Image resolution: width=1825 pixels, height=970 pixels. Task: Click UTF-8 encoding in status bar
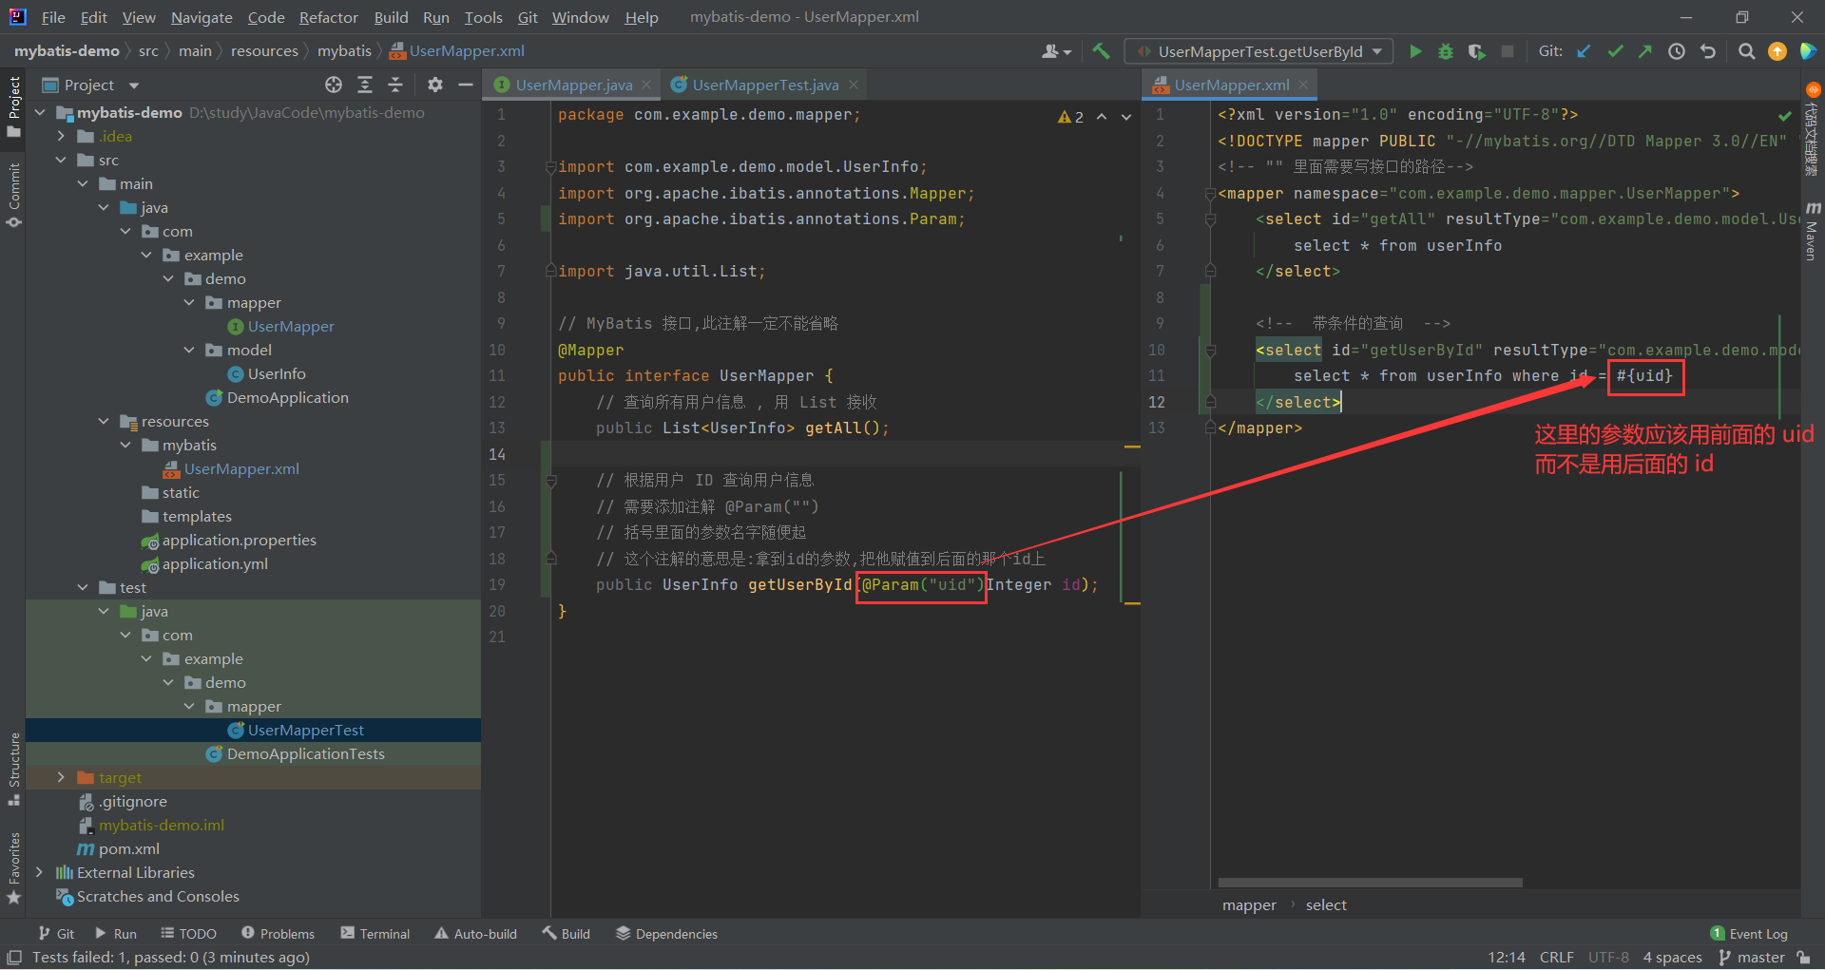pos(1608,957)
